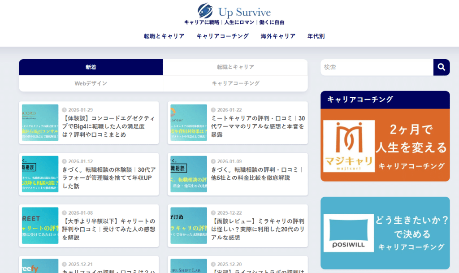Click the Up Survive site title text
The width and height of the screenshot is (459, 273).
244,12
